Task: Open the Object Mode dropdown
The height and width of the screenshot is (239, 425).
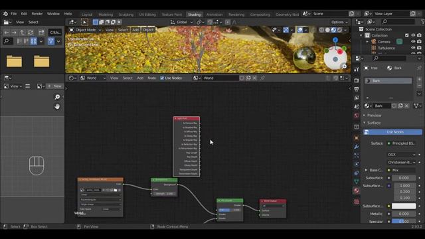Action: (85, 30)
